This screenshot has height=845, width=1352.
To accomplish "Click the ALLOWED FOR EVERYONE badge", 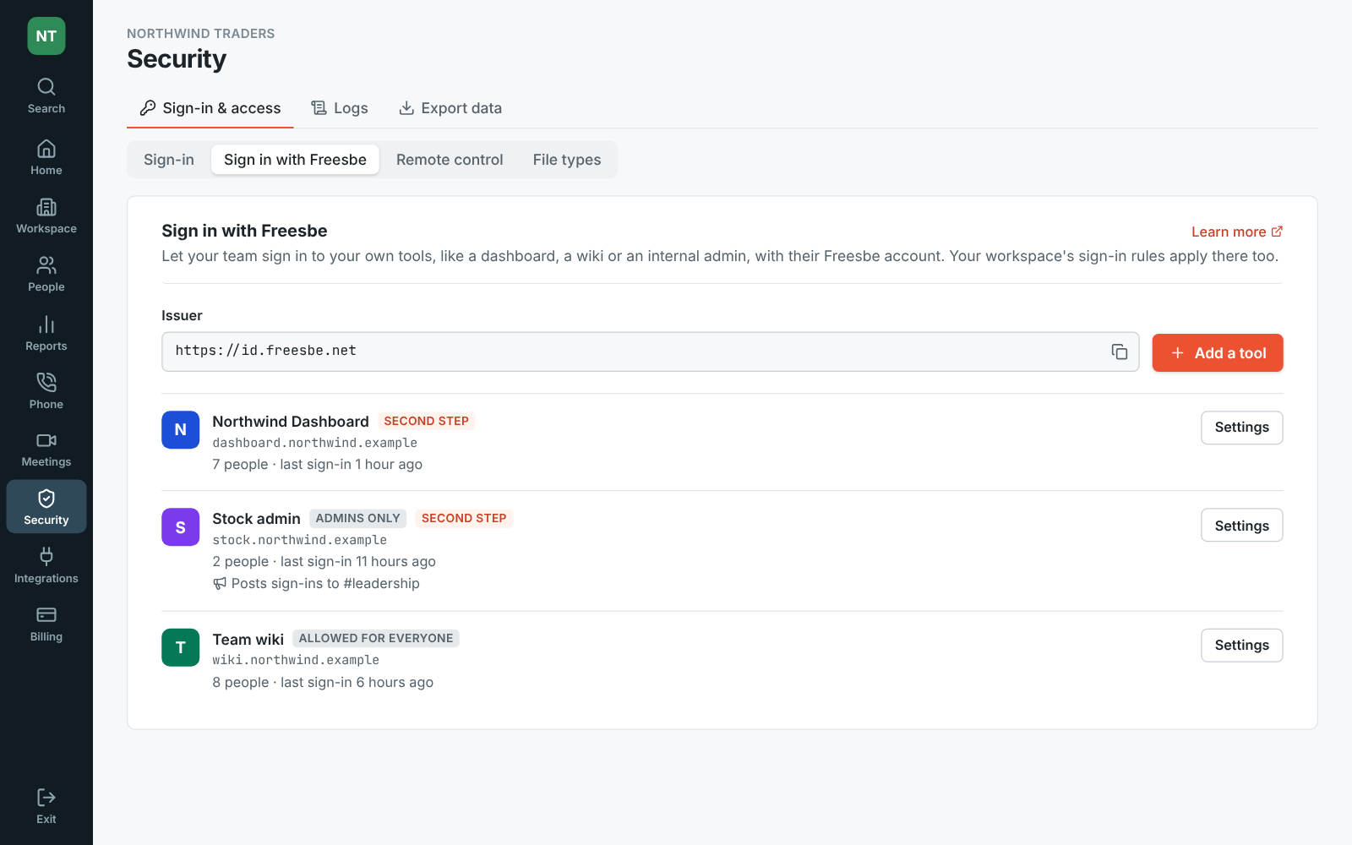I will (x=376, y=639).
